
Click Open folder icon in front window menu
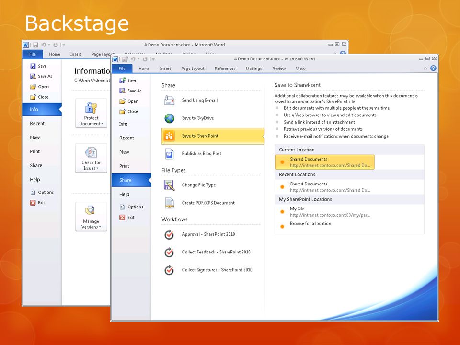[x=122, y=101]
